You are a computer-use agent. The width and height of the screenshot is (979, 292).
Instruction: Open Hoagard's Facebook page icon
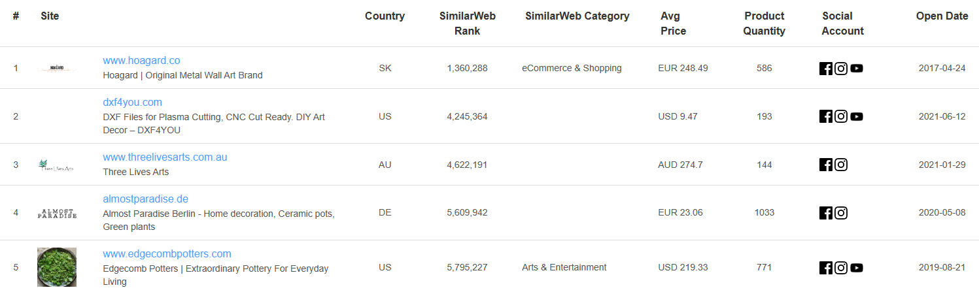[826, 68]
